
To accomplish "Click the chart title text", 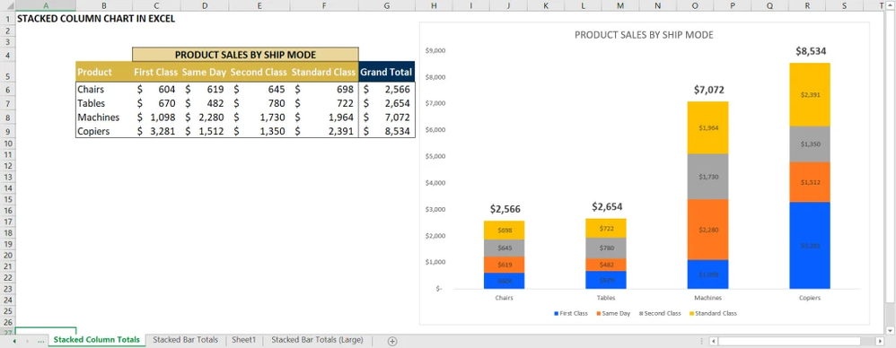I will [644, 35].
